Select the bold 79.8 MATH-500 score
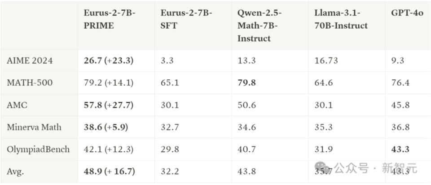Viewport: 431px width, 185px height. pos(246,83)
